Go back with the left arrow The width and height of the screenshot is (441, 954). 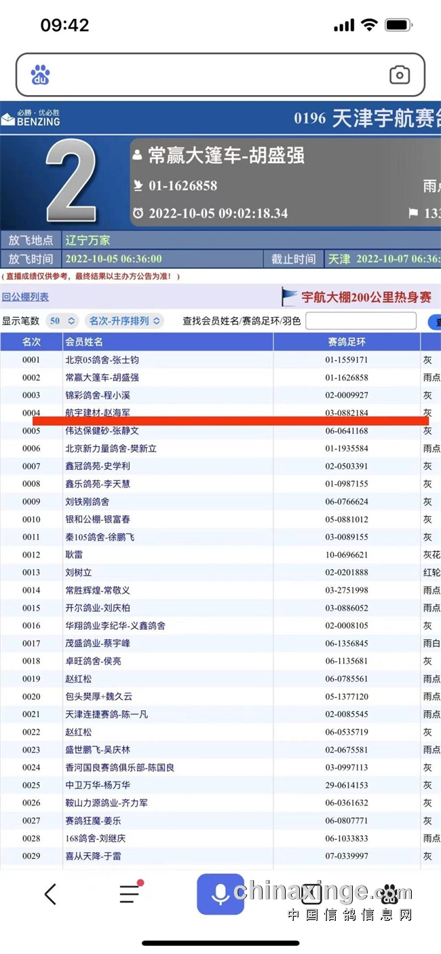pos(50,894)
